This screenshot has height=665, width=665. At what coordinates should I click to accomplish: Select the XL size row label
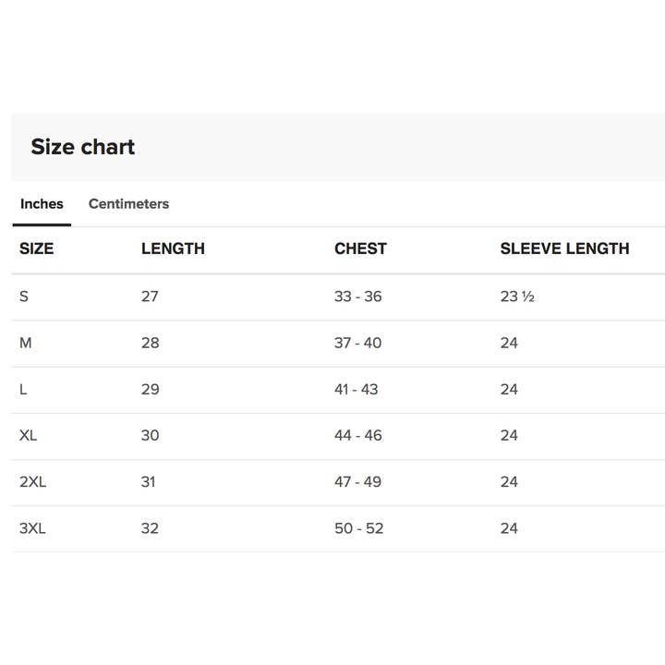pyautogui.click(x=29, y=435)
